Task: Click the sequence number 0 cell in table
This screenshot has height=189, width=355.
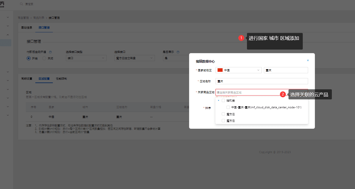Action: 31,117
